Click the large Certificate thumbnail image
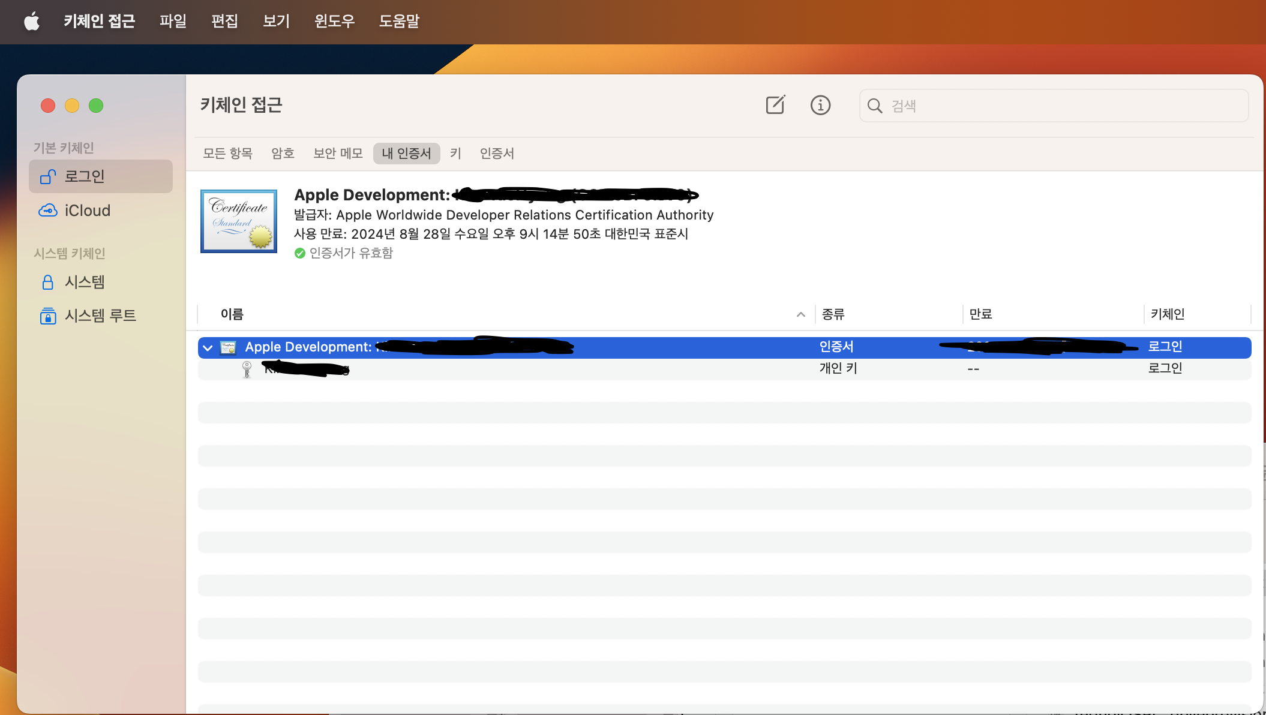 point(239,221)
